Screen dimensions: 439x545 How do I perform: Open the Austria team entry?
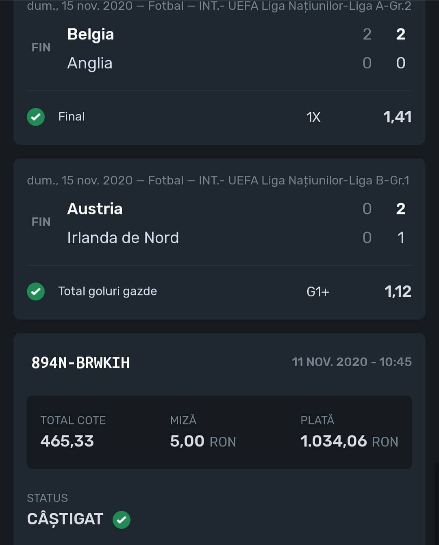(x=95, y=209)
